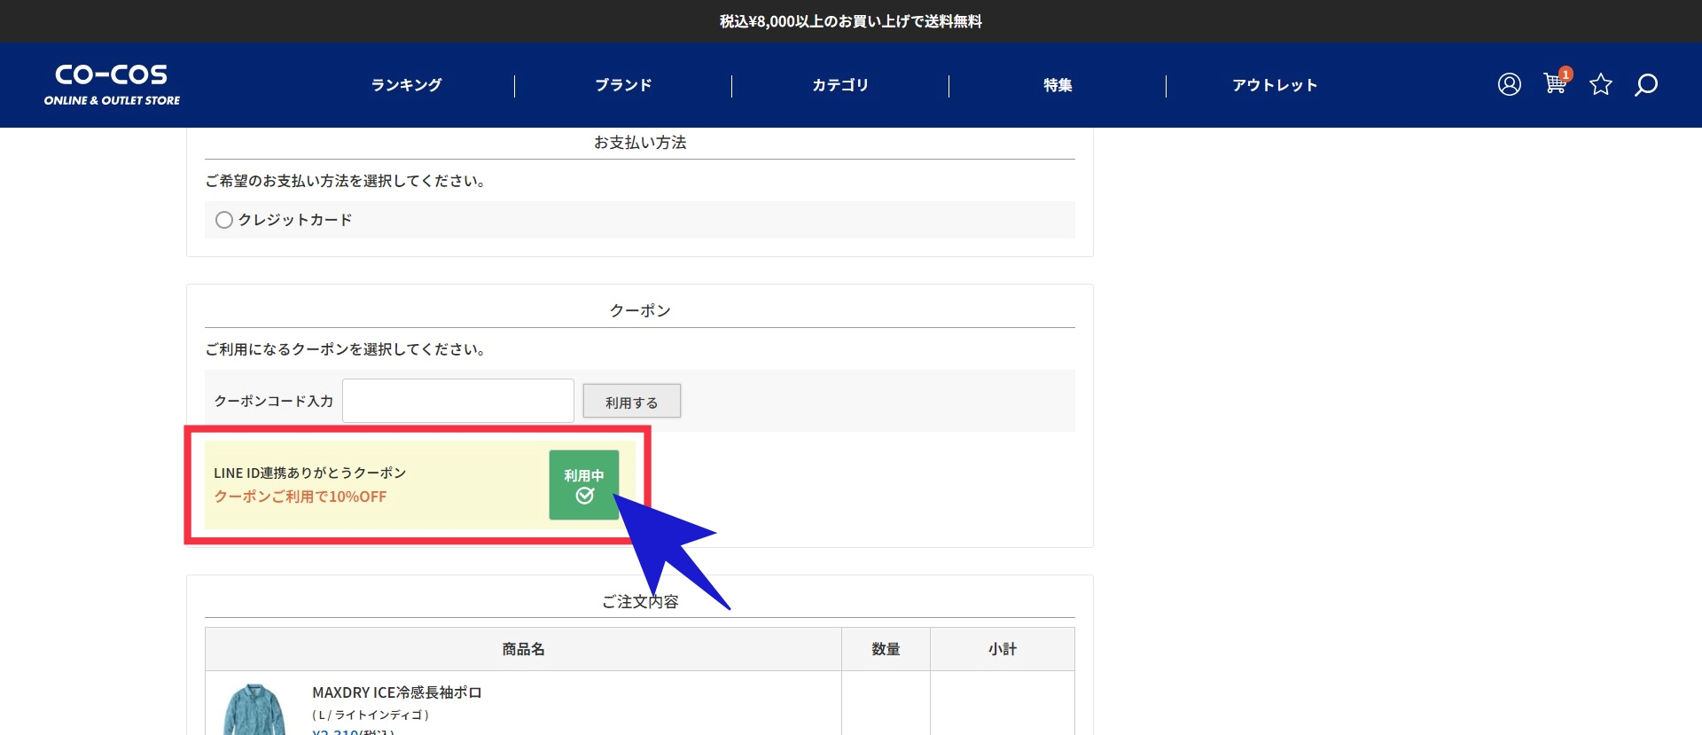The width and height of the screenshot is (1702, 735).
Task: Expand the アウトレット navigation menu
Action: click(x=1275, y=85)
